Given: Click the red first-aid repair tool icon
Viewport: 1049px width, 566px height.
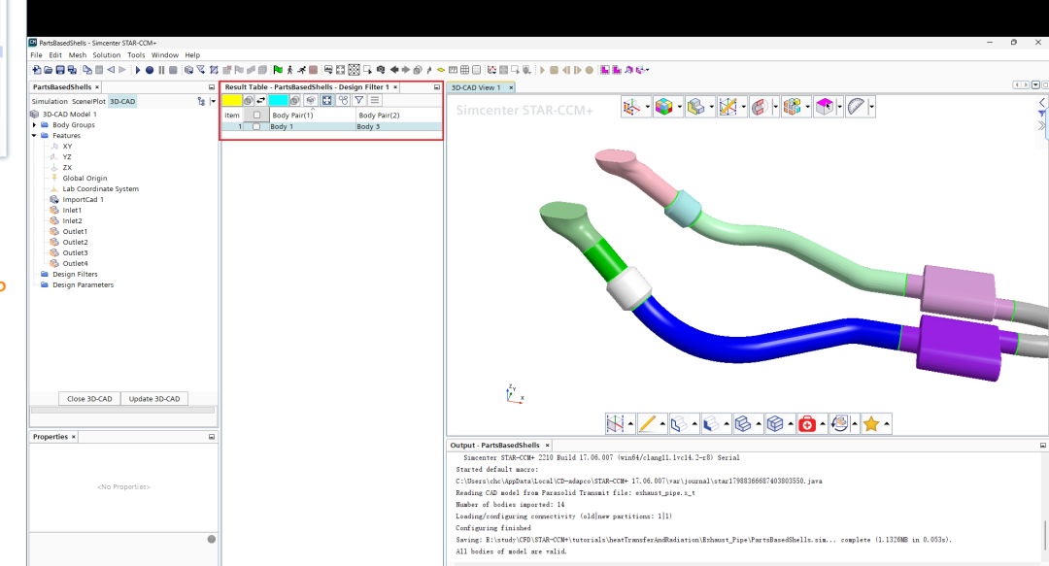Looking at the screenshot, I should click(807, 423).
